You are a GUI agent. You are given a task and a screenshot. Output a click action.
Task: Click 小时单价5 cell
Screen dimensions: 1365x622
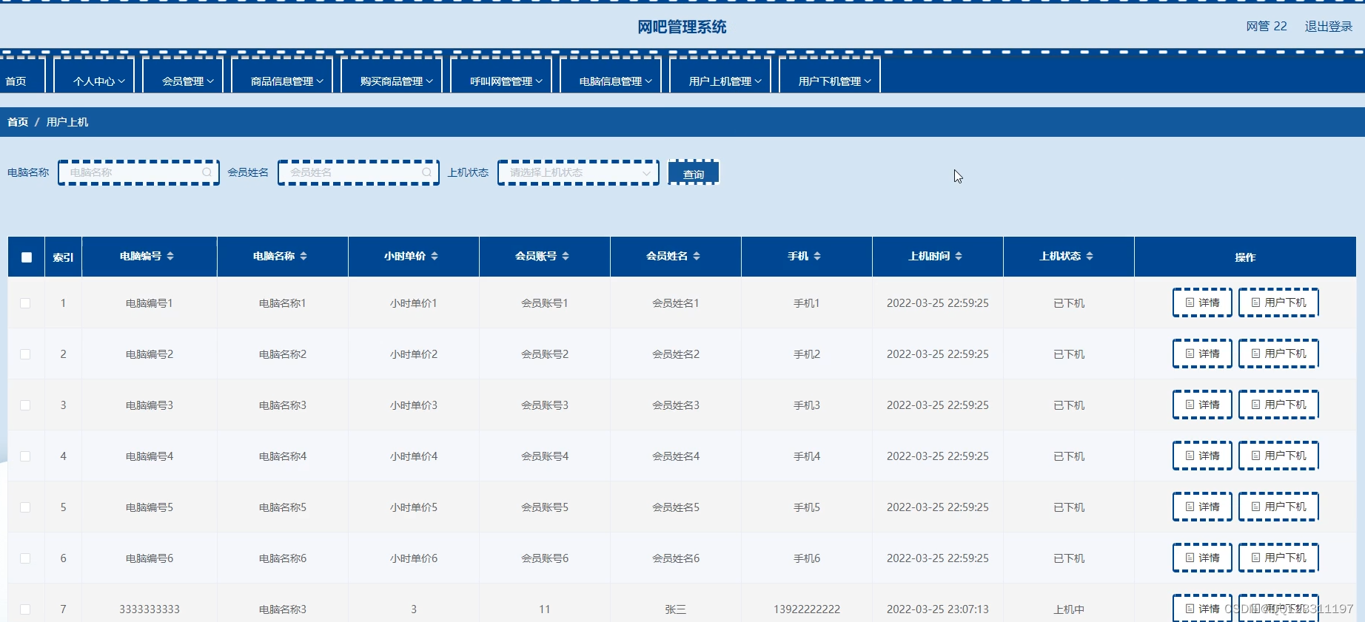click(x=414, y=507)
